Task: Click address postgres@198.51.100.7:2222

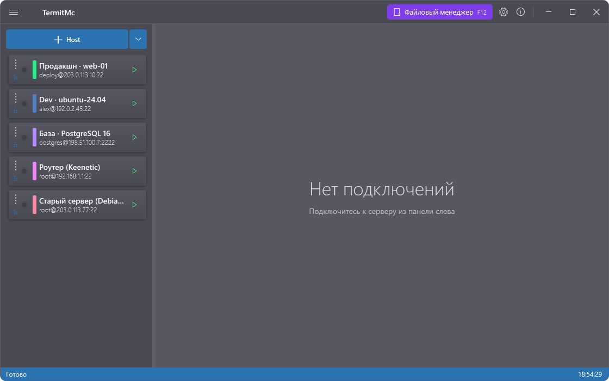Action: (77, 143)
